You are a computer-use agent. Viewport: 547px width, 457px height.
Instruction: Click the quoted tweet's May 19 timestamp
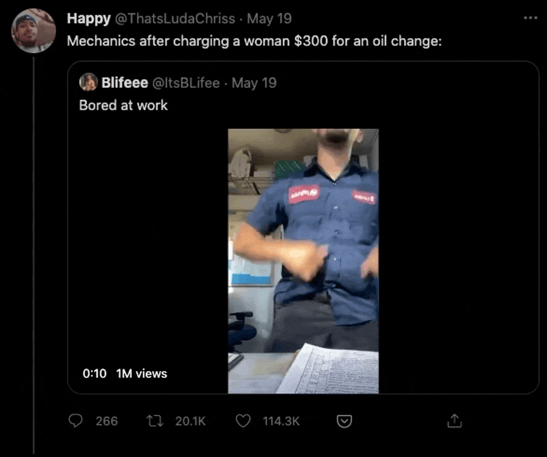(x=254, y=83)
